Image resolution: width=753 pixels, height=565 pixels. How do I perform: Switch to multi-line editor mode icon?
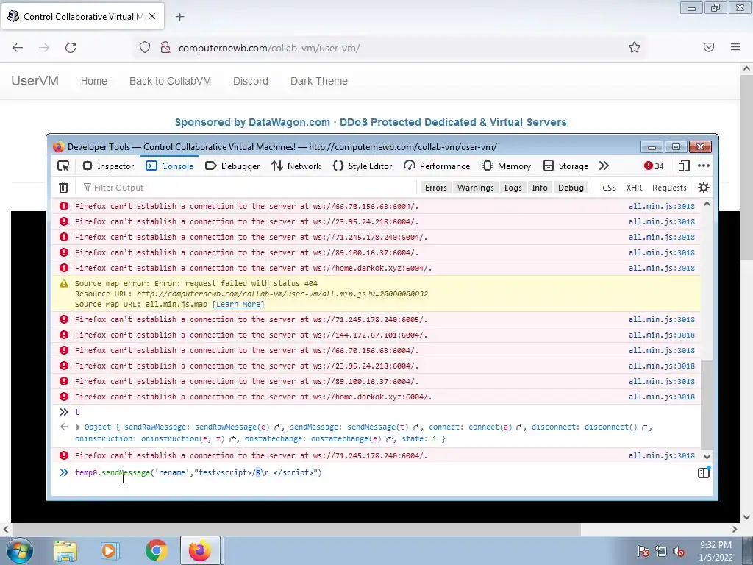pyautogui.click(x=704, y=473)
